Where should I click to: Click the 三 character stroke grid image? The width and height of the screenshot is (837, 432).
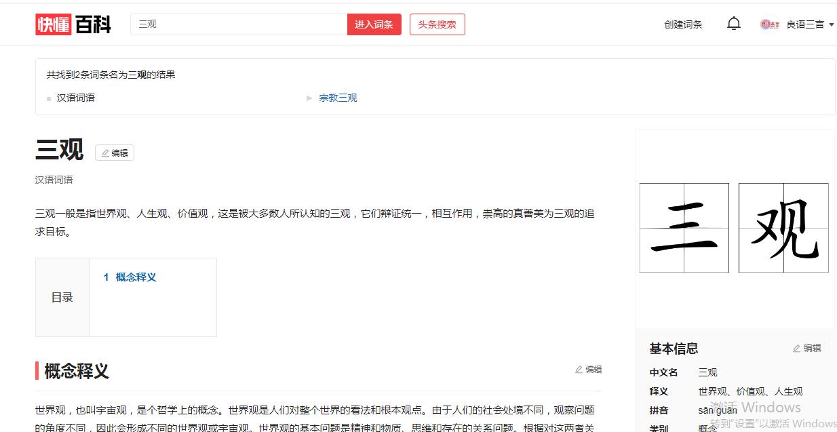684,227
